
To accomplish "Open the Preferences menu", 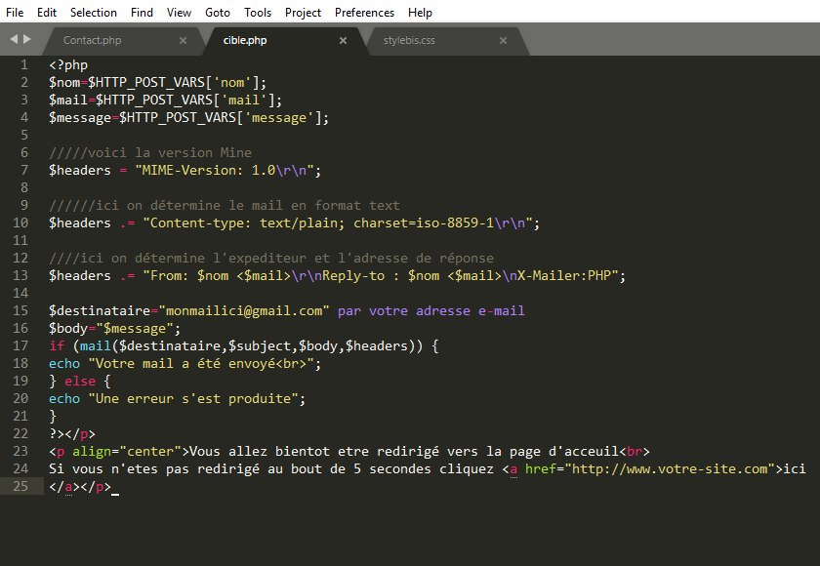I will point(364,12).
